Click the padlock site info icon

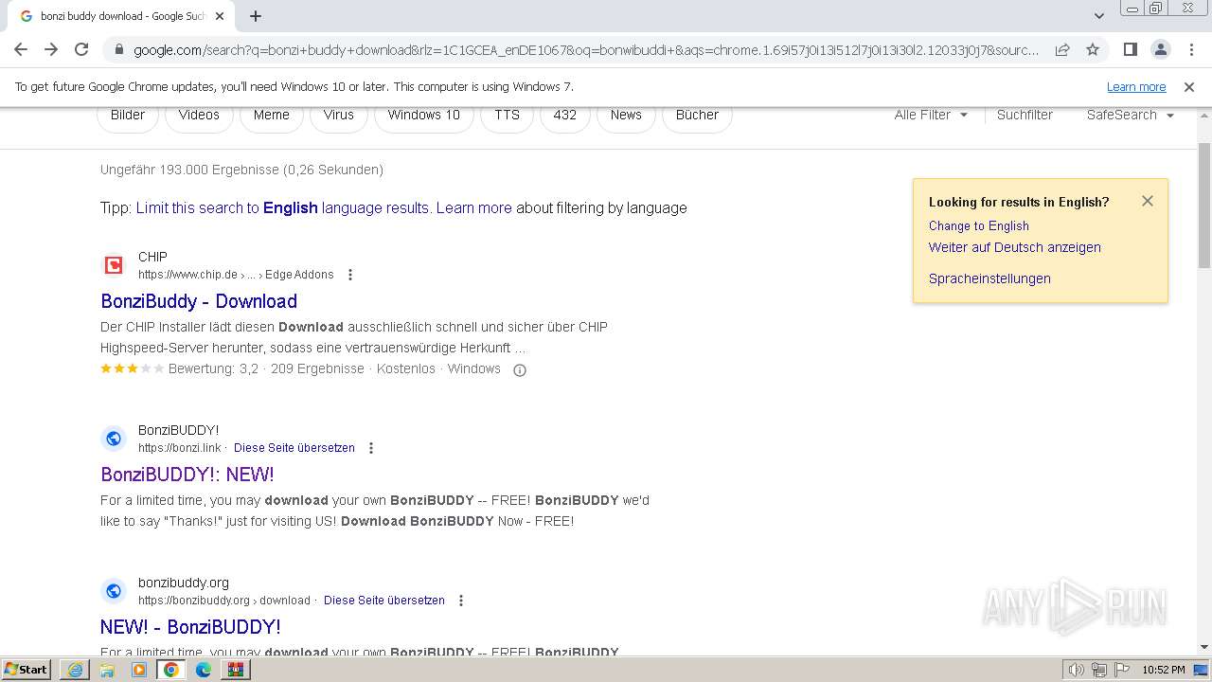coord(119,49)
